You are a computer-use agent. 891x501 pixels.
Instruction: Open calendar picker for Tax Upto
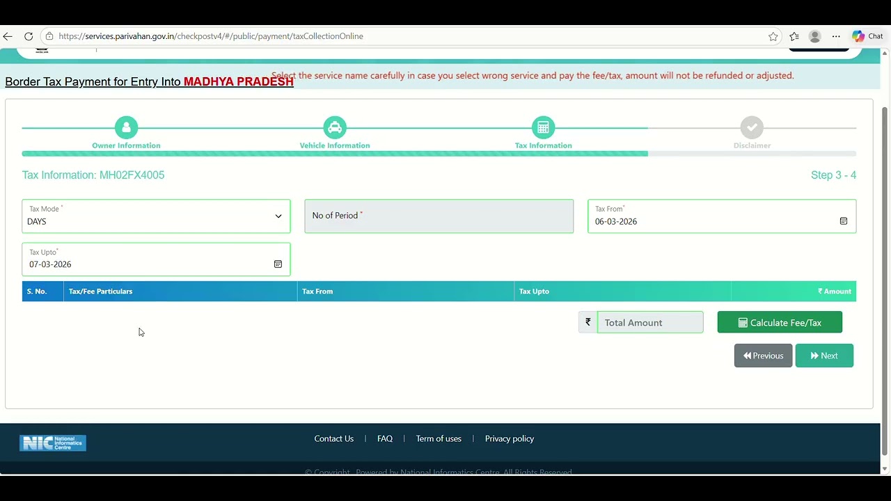tap(278, 264)
